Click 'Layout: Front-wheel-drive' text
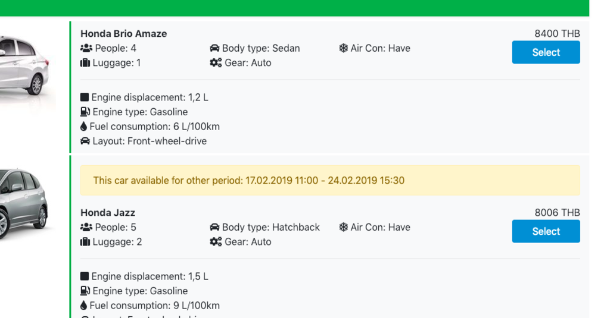 (x=150, y=141)
